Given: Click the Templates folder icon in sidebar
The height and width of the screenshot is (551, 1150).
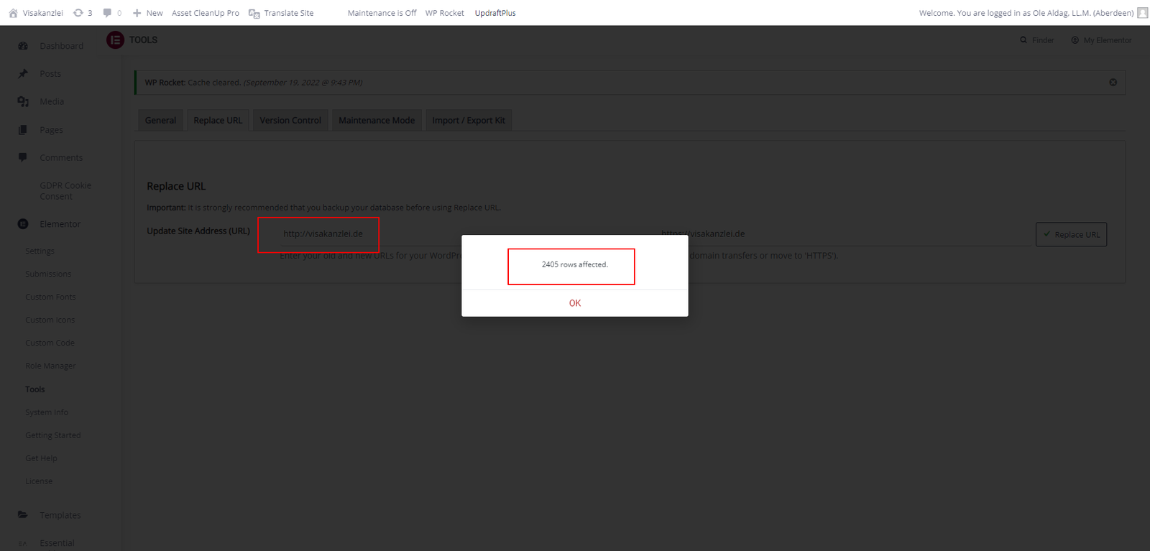Looking at the screenshot, I should [23, 515].
